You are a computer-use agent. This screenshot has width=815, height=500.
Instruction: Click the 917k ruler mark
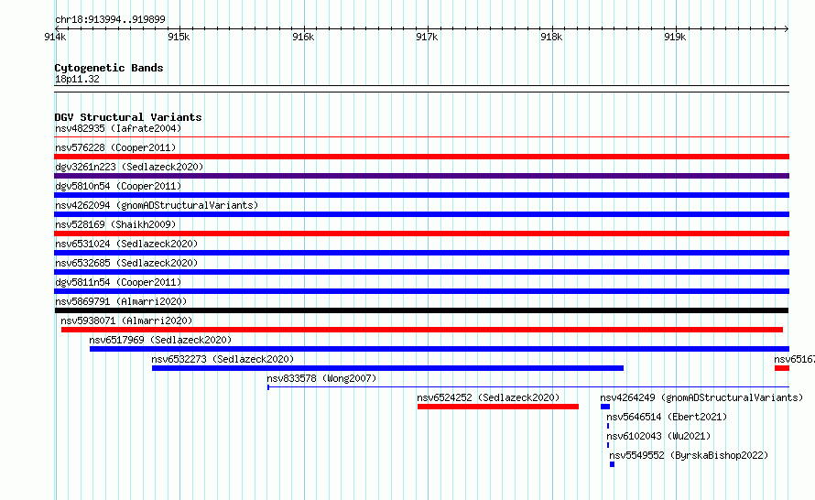click(x=427, y=37)
